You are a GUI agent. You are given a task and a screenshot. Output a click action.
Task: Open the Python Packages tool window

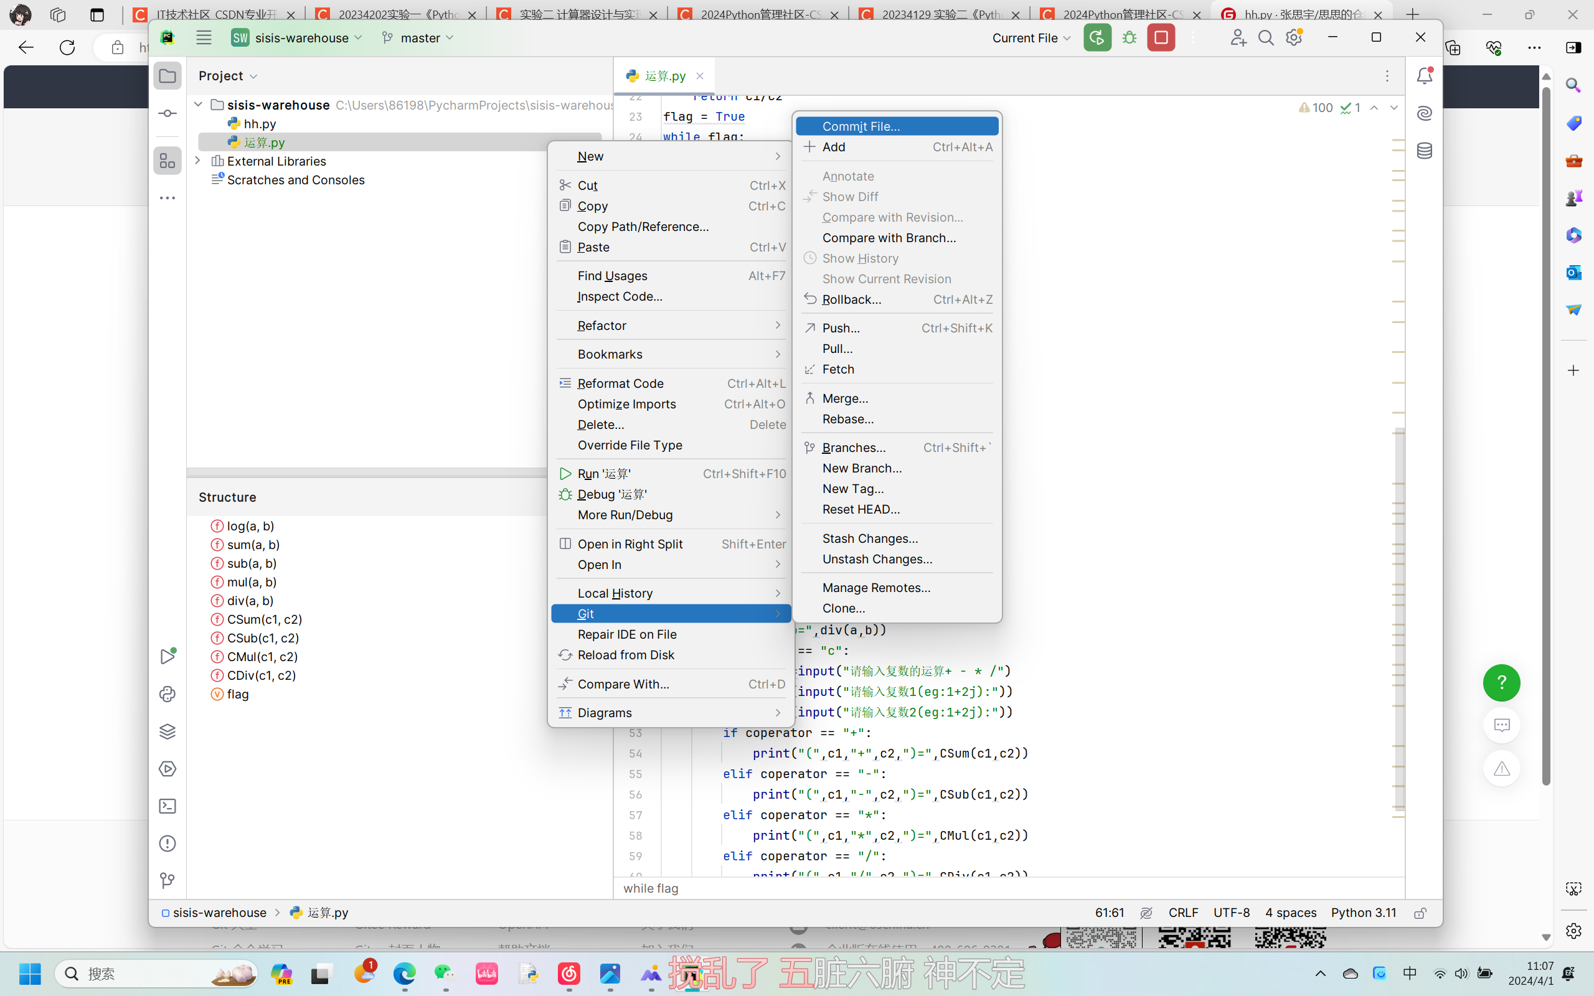[167, 731]
